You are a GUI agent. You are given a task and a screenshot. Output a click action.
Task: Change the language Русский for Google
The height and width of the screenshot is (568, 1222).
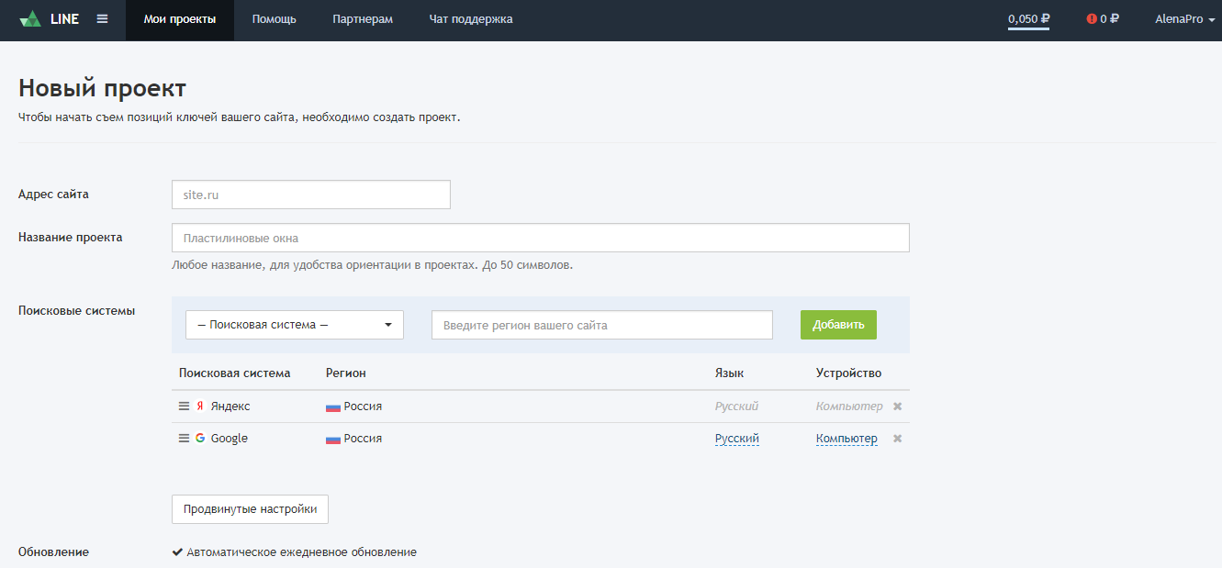pyautogui.click(x=736, y=438)
